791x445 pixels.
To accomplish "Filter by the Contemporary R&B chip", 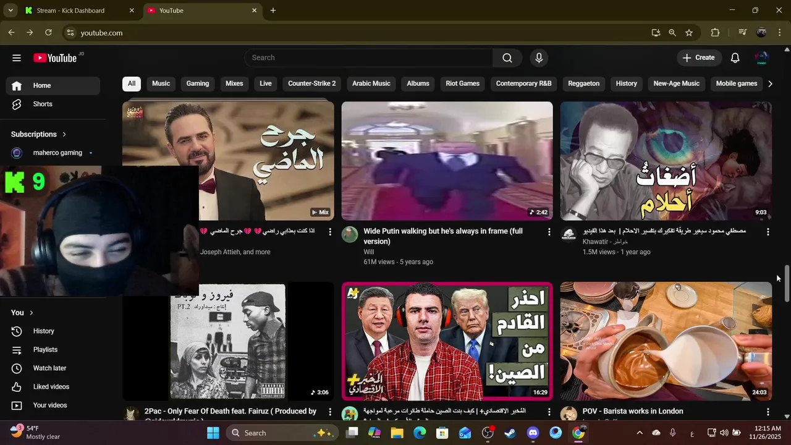I will [x=523, y=83].
